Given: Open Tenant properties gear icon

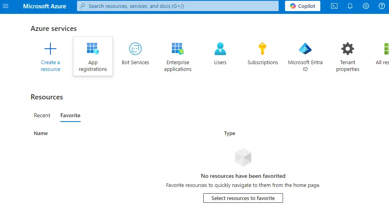Looking at the screenshot, I should pos(348,49).
